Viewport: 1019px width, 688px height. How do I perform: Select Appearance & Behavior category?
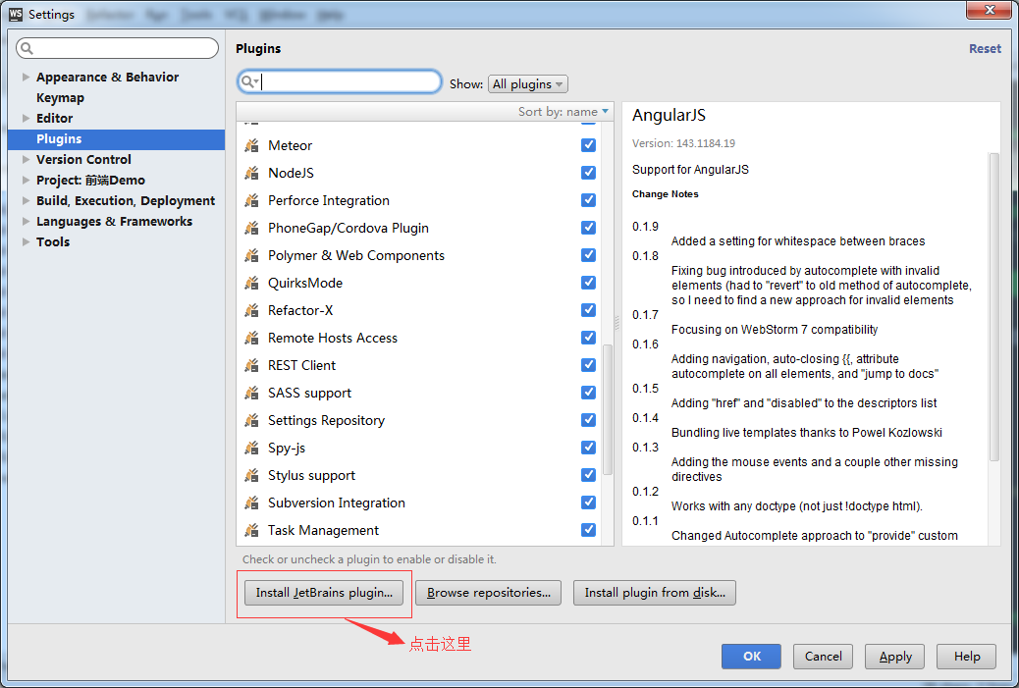(x=107, y=77)
